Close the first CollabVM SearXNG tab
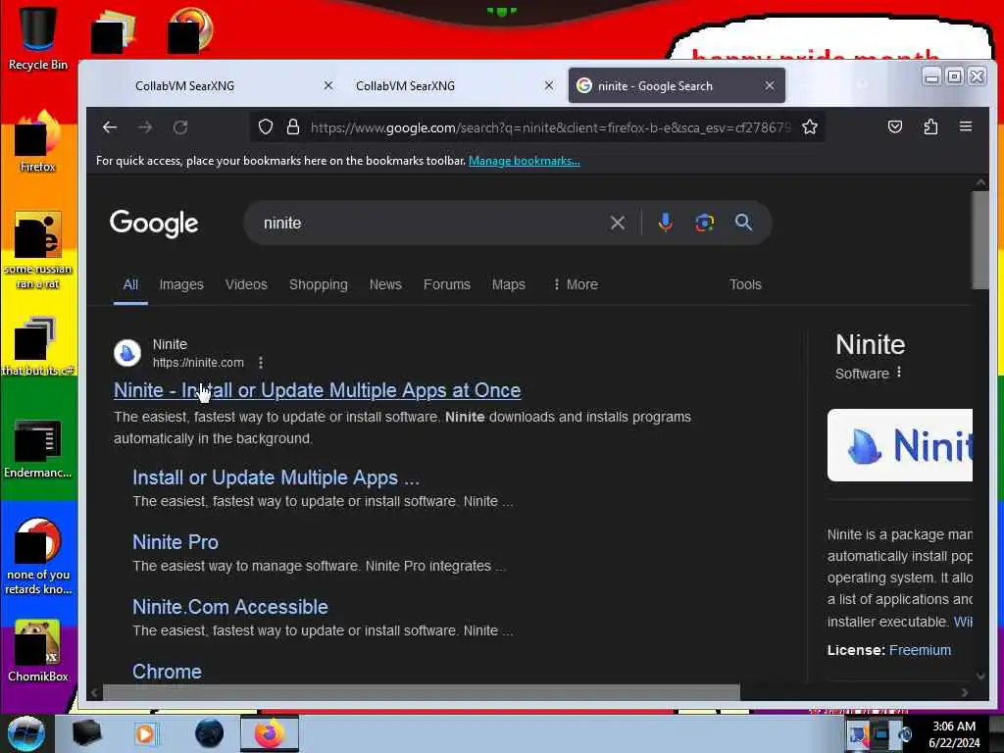 point(327,86)
